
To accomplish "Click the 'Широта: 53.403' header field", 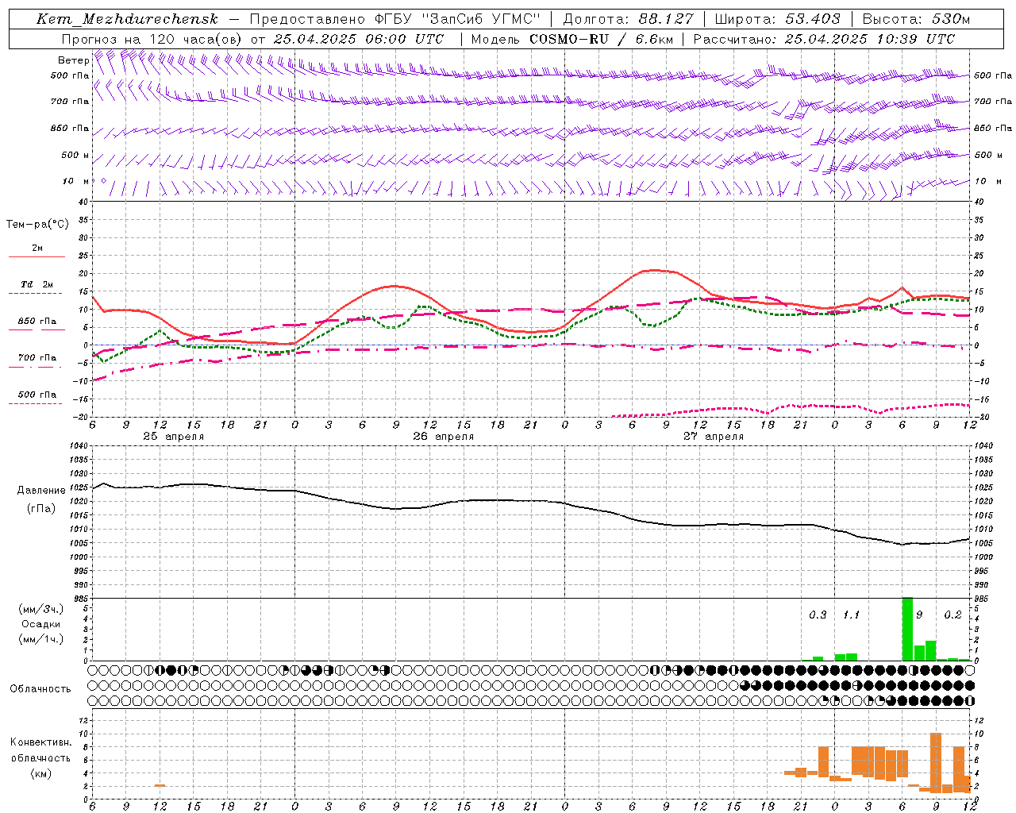I will point(777,19).
